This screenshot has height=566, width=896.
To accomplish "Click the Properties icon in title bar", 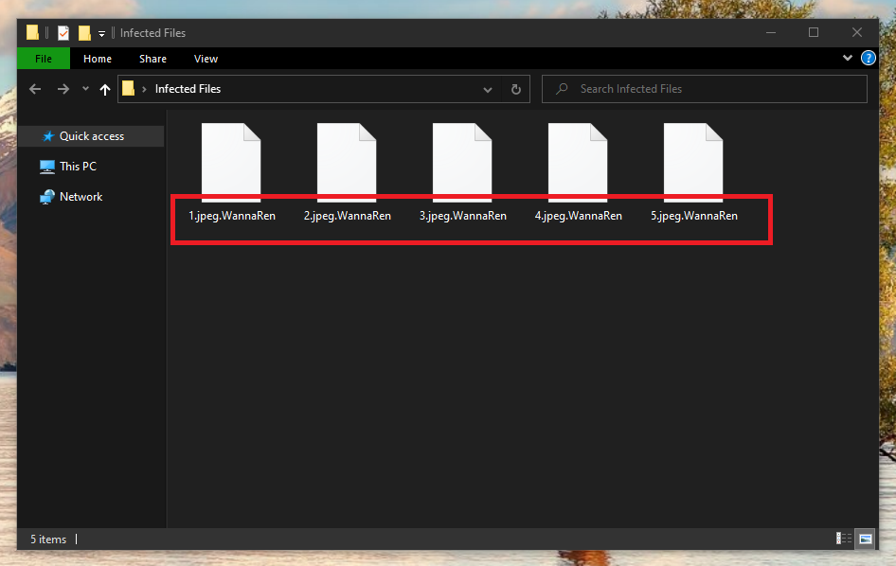I will [63, 33].
